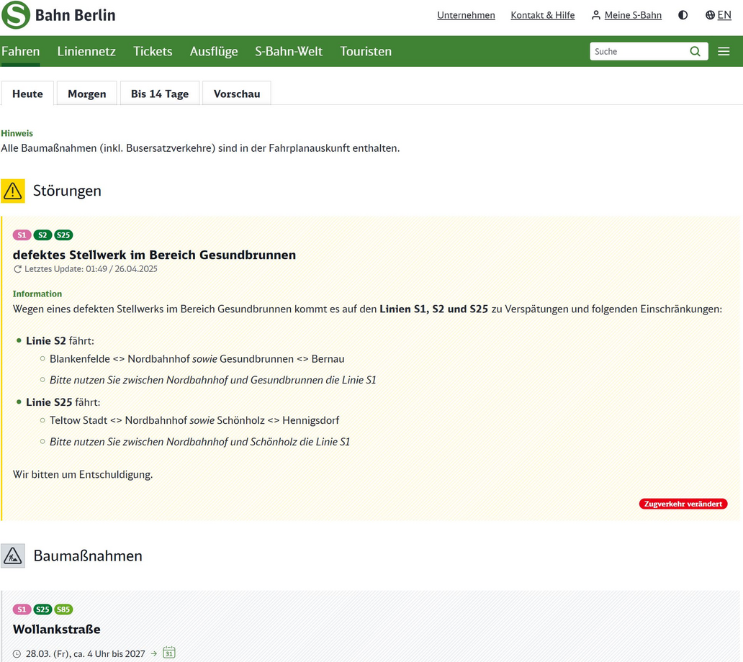Switch to Bis 14 Tage tab
Screen dimensions: 743x662
pyautogui.click(x=160, y=94)
